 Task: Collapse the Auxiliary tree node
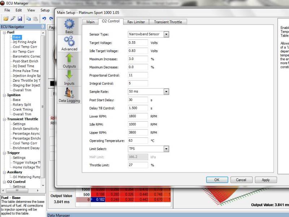pos(4,173)
